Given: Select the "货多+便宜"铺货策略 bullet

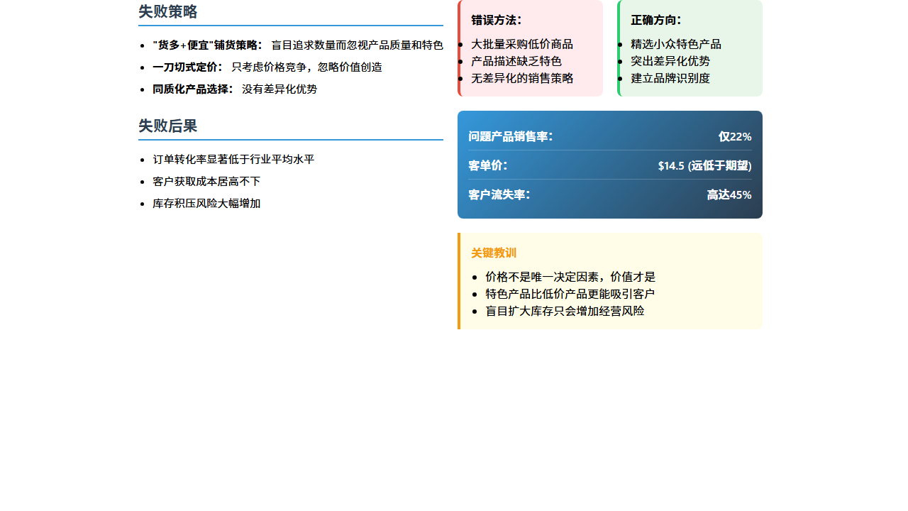Looking at the screenshot, I should point(298,45).
